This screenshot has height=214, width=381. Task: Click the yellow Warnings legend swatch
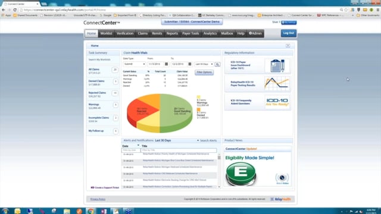[x=198, y=97]
